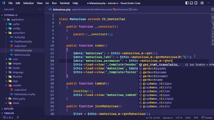Image resolution: width=214 pixels, height=120 pixels.
Task: Open the Help menu
Action: (x=75, y=3)
